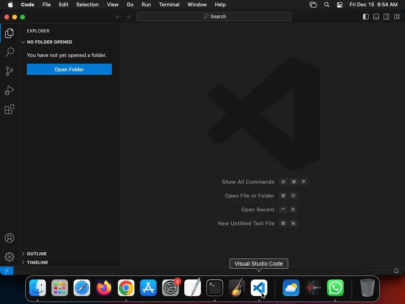Viewport: 405px width, 304px height.
Task: Open System Settings from the Dock
Action: coord(170,288)
